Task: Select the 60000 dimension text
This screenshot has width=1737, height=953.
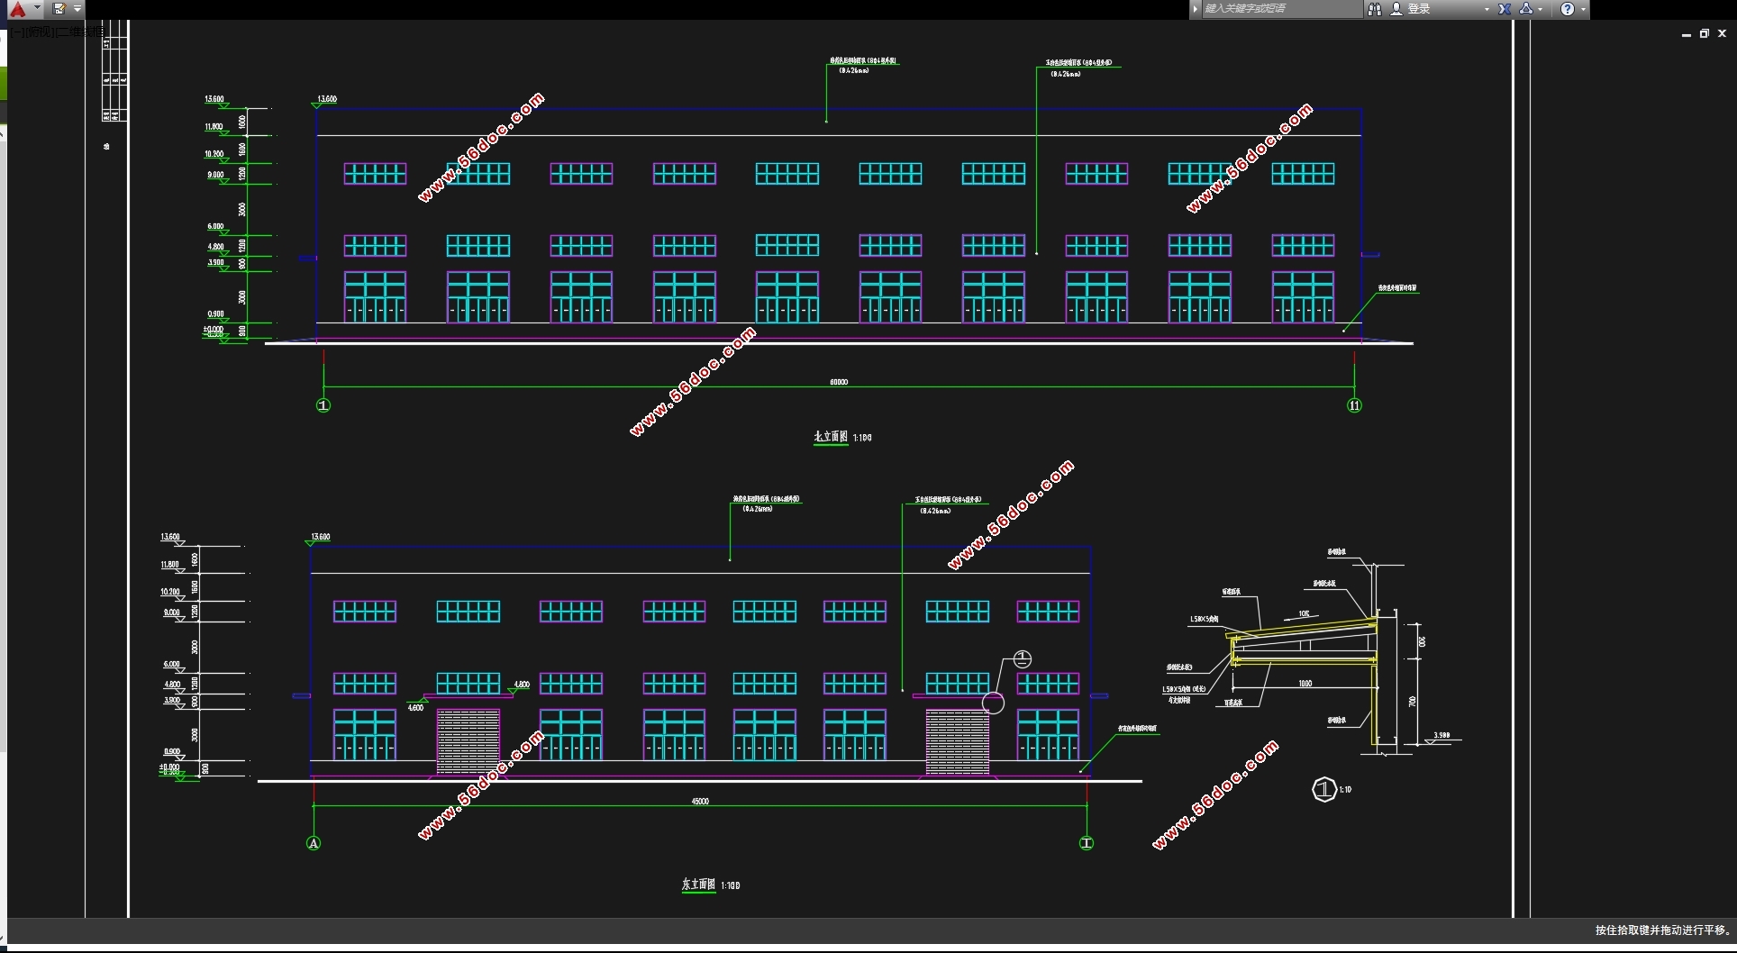Action: tap(839, 382)
